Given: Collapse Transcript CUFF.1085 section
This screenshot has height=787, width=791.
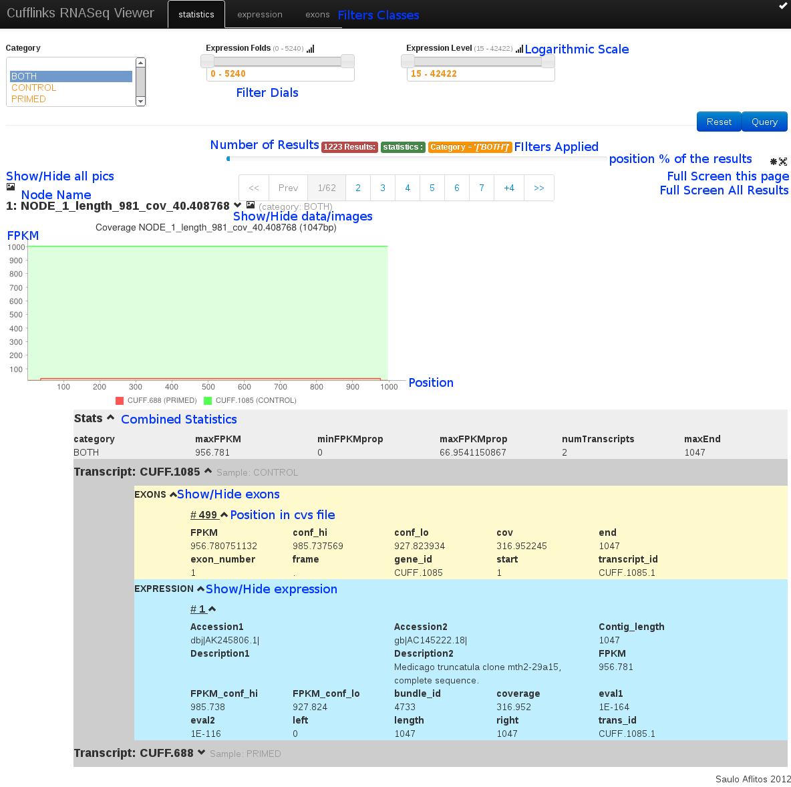Looking at the screenshot, I should pos(208,471).
